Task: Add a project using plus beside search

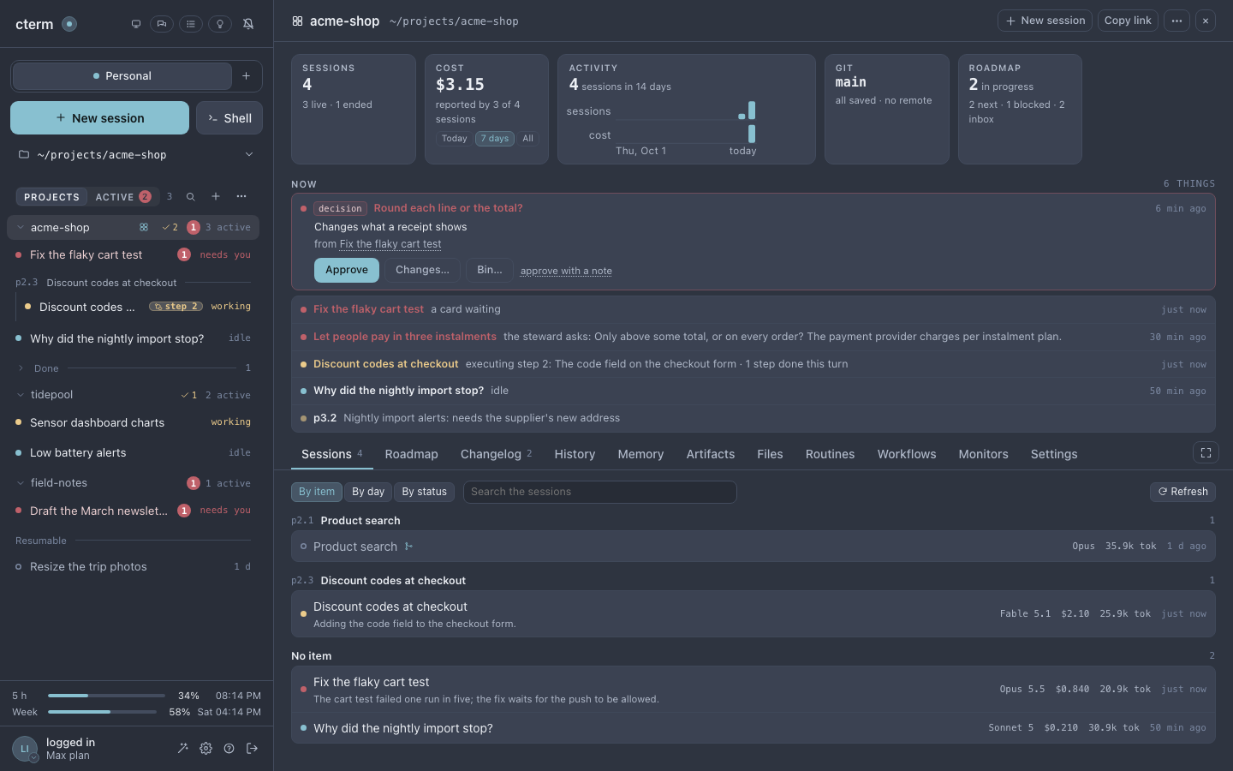Action: [216, 197]
